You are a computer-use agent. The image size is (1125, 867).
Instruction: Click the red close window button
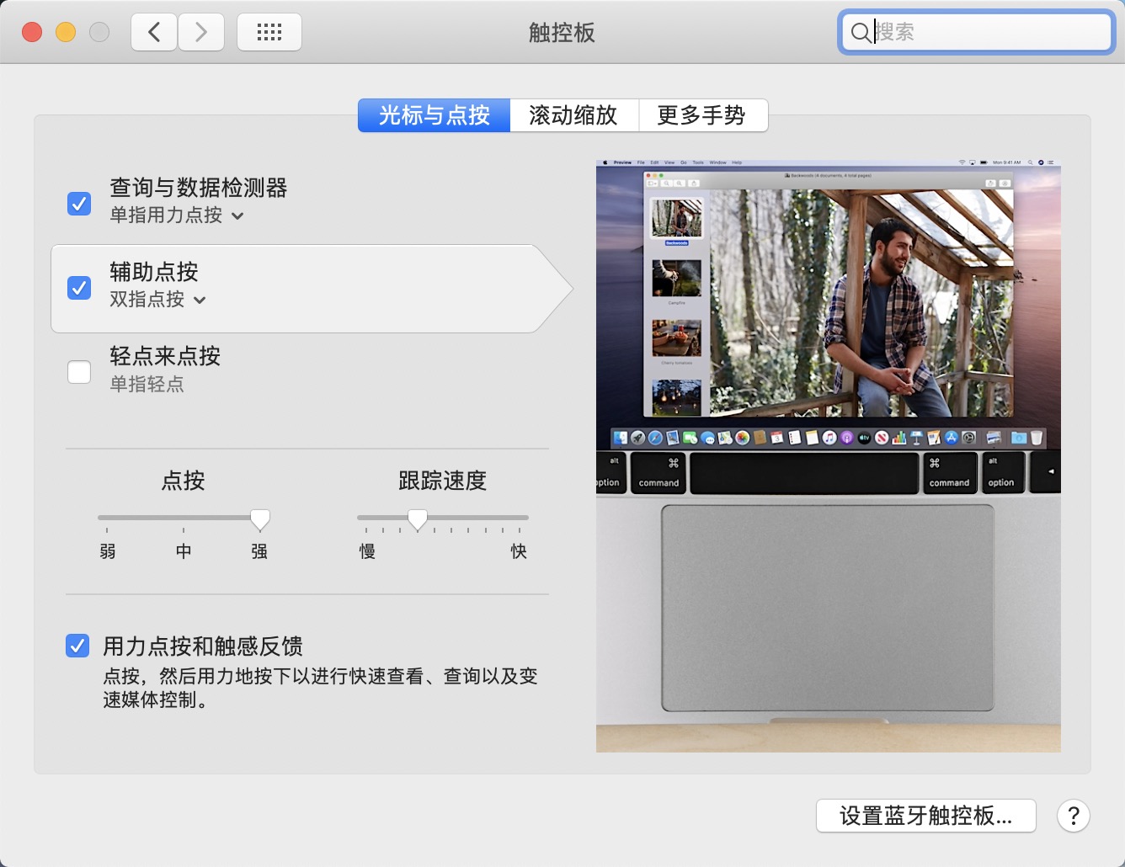(32, 33)
